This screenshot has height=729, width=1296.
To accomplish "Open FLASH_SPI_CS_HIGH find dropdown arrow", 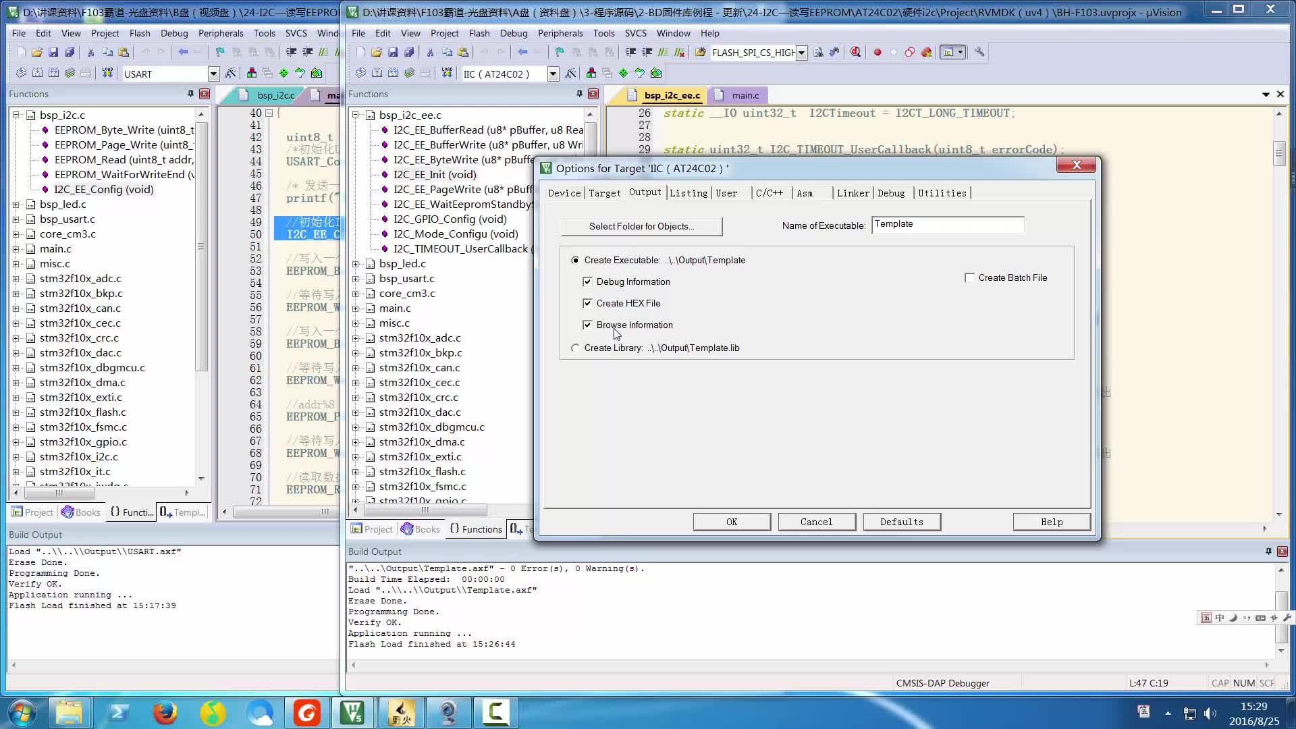I will point(801,52).
